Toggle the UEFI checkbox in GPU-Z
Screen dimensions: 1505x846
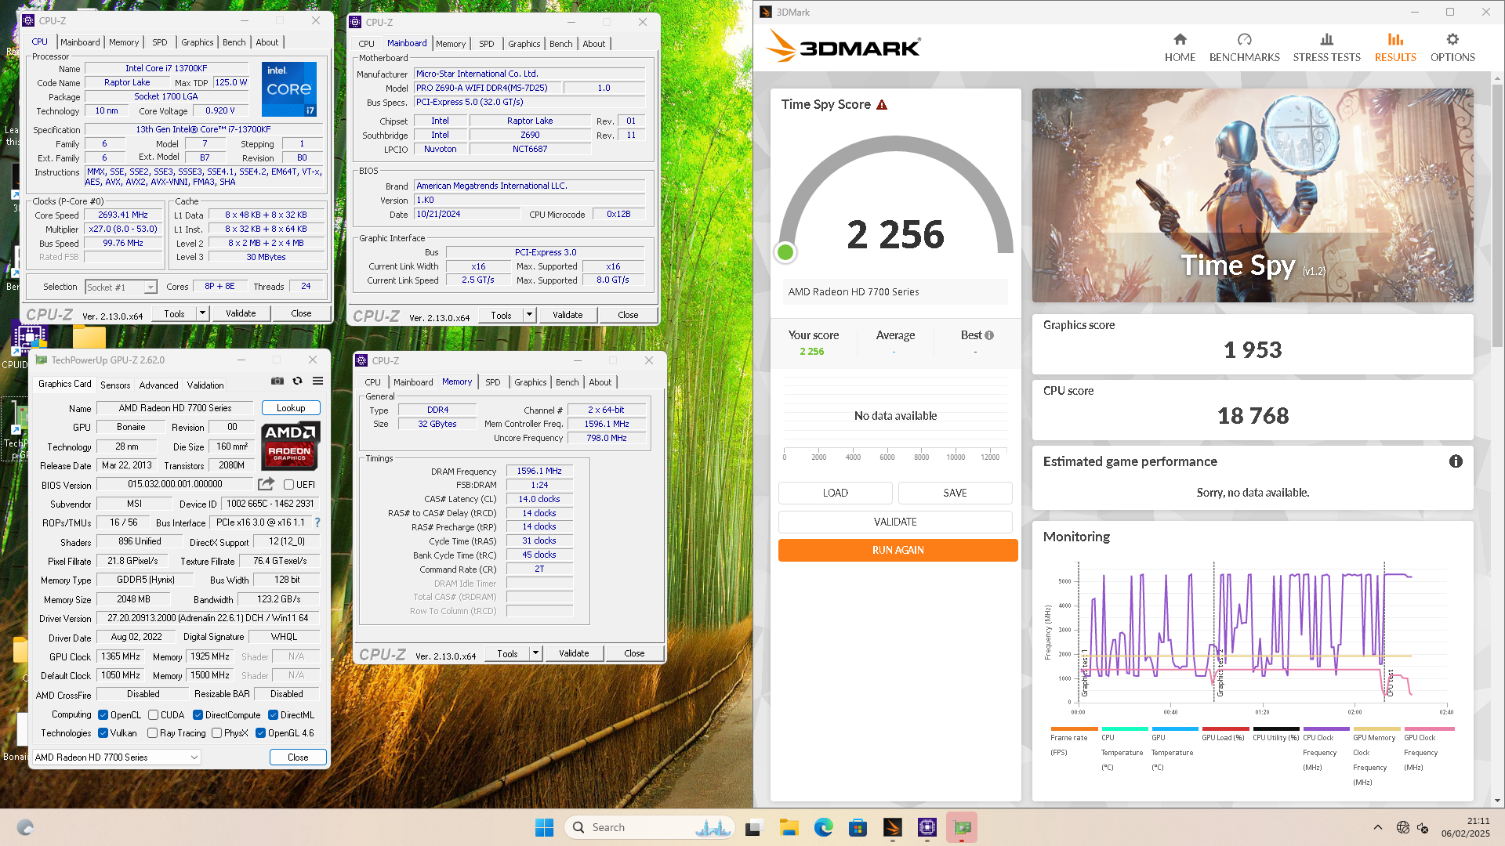(288, 485)
